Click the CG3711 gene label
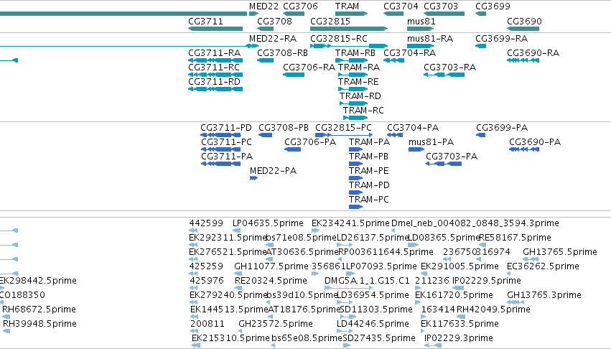The height and width of the screenshot is (349, 611). [205, 22]
